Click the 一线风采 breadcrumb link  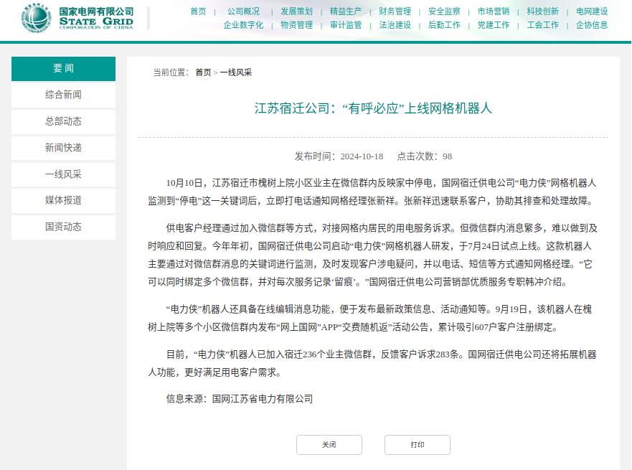[236, 72]
